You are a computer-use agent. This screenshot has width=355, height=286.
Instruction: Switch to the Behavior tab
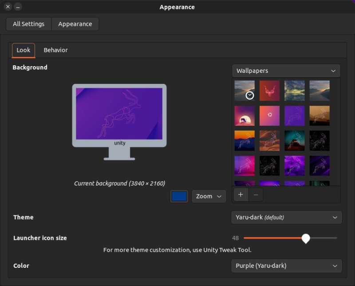55,50
